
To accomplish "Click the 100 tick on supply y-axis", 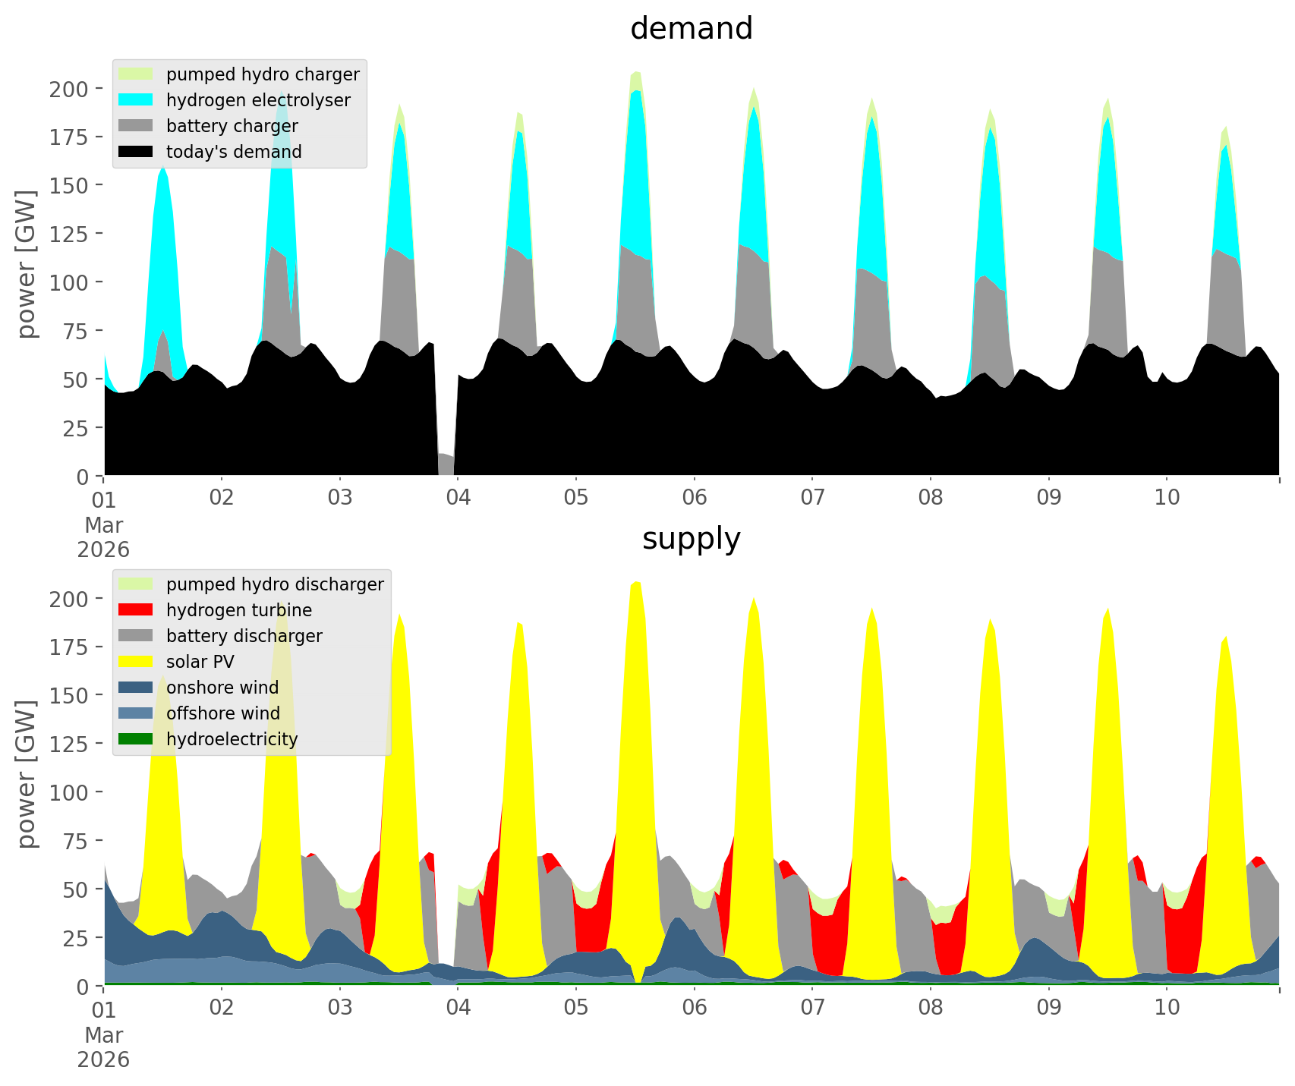I will pos(68,792).
